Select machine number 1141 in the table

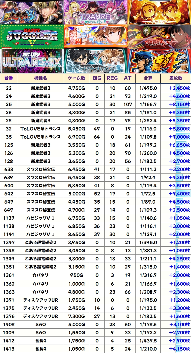[x=9, y=234]
